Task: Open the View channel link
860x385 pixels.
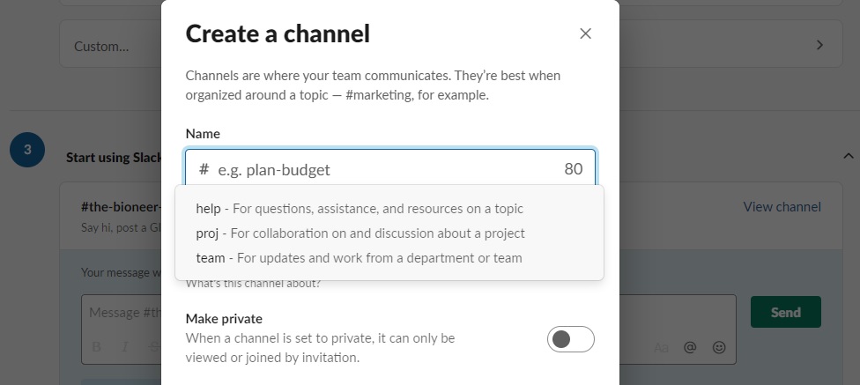Action: tap(782, 207)
